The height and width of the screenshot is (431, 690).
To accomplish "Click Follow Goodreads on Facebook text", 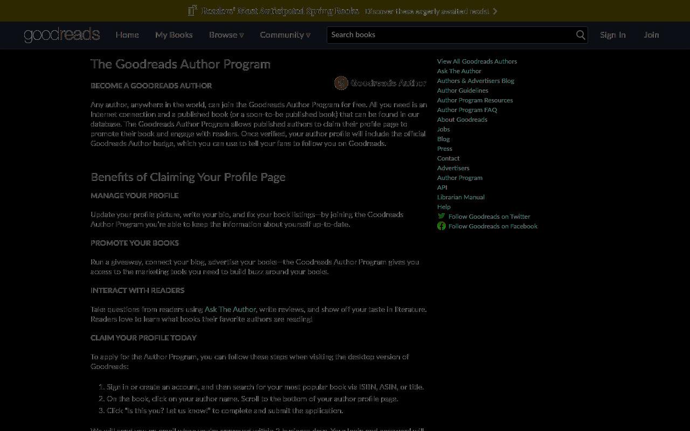I will [x=493, y=226].
